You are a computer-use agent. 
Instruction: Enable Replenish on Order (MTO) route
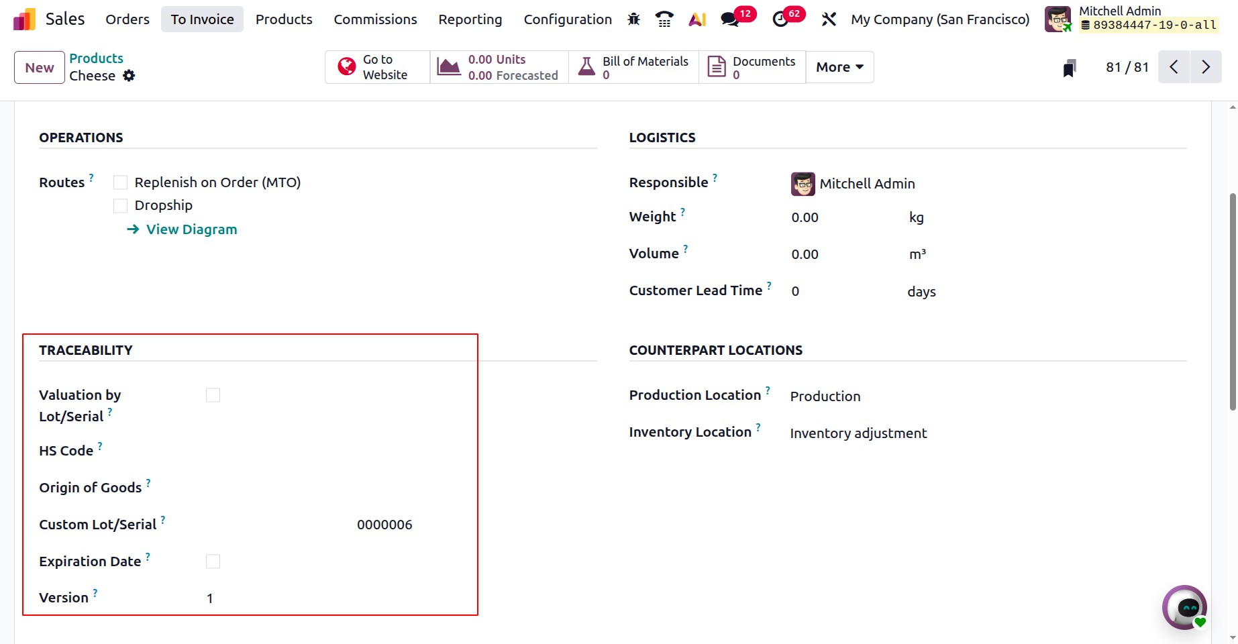tap(121, 182)
